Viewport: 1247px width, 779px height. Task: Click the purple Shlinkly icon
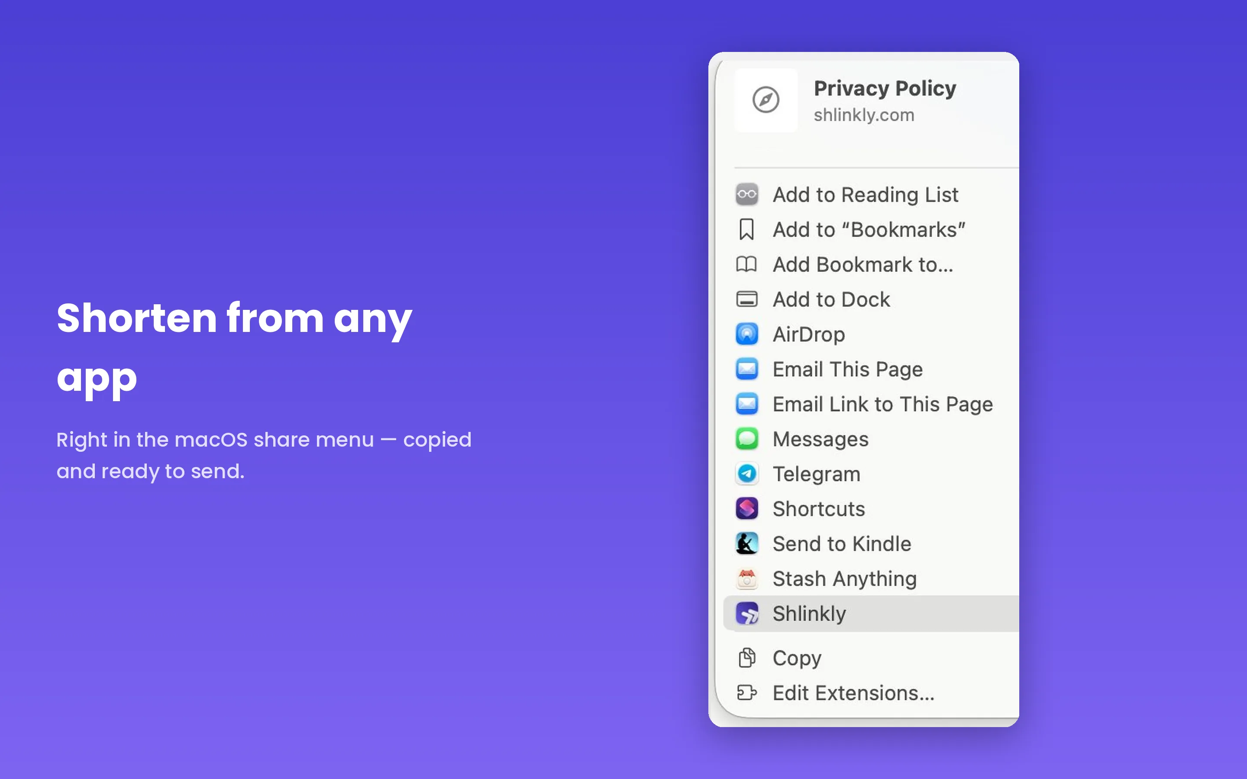746,614
